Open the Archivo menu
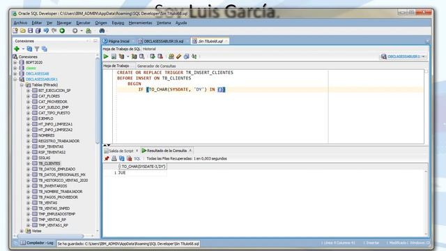This screenshot has height=251, width=446. click(20, 23)
